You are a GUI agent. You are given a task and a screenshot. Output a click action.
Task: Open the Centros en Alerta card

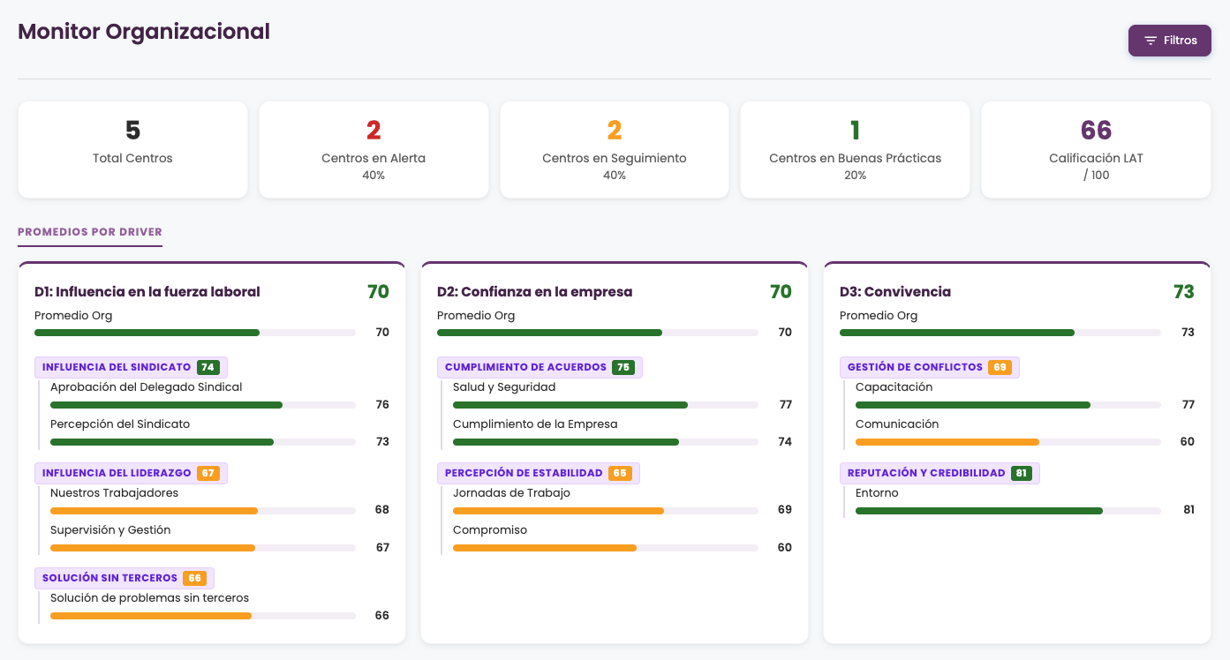tap(374, 149)
